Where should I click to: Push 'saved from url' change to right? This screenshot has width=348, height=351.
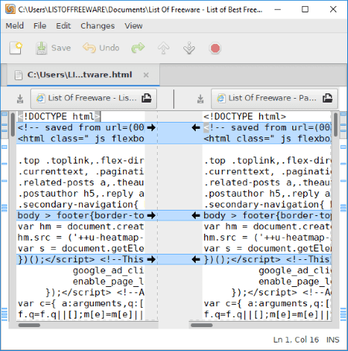pos(151,127)
